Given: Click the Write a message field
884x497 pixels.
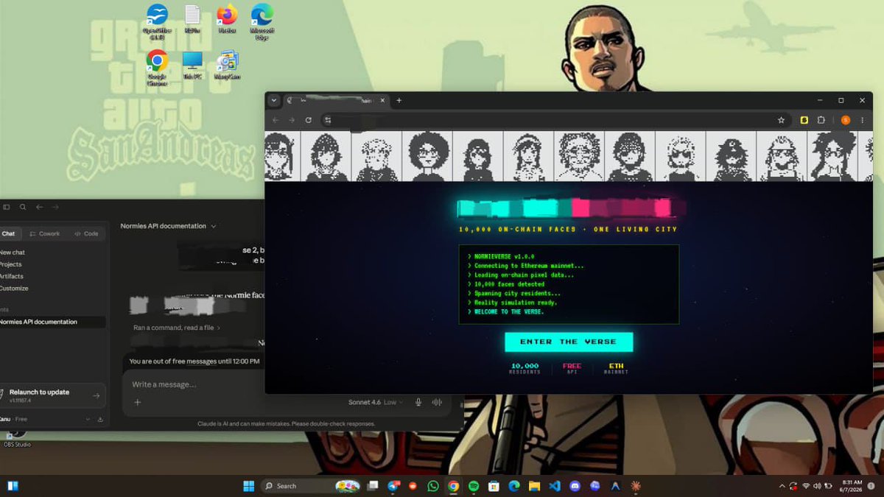Looking at the screenshot, I should pos(287,384).
